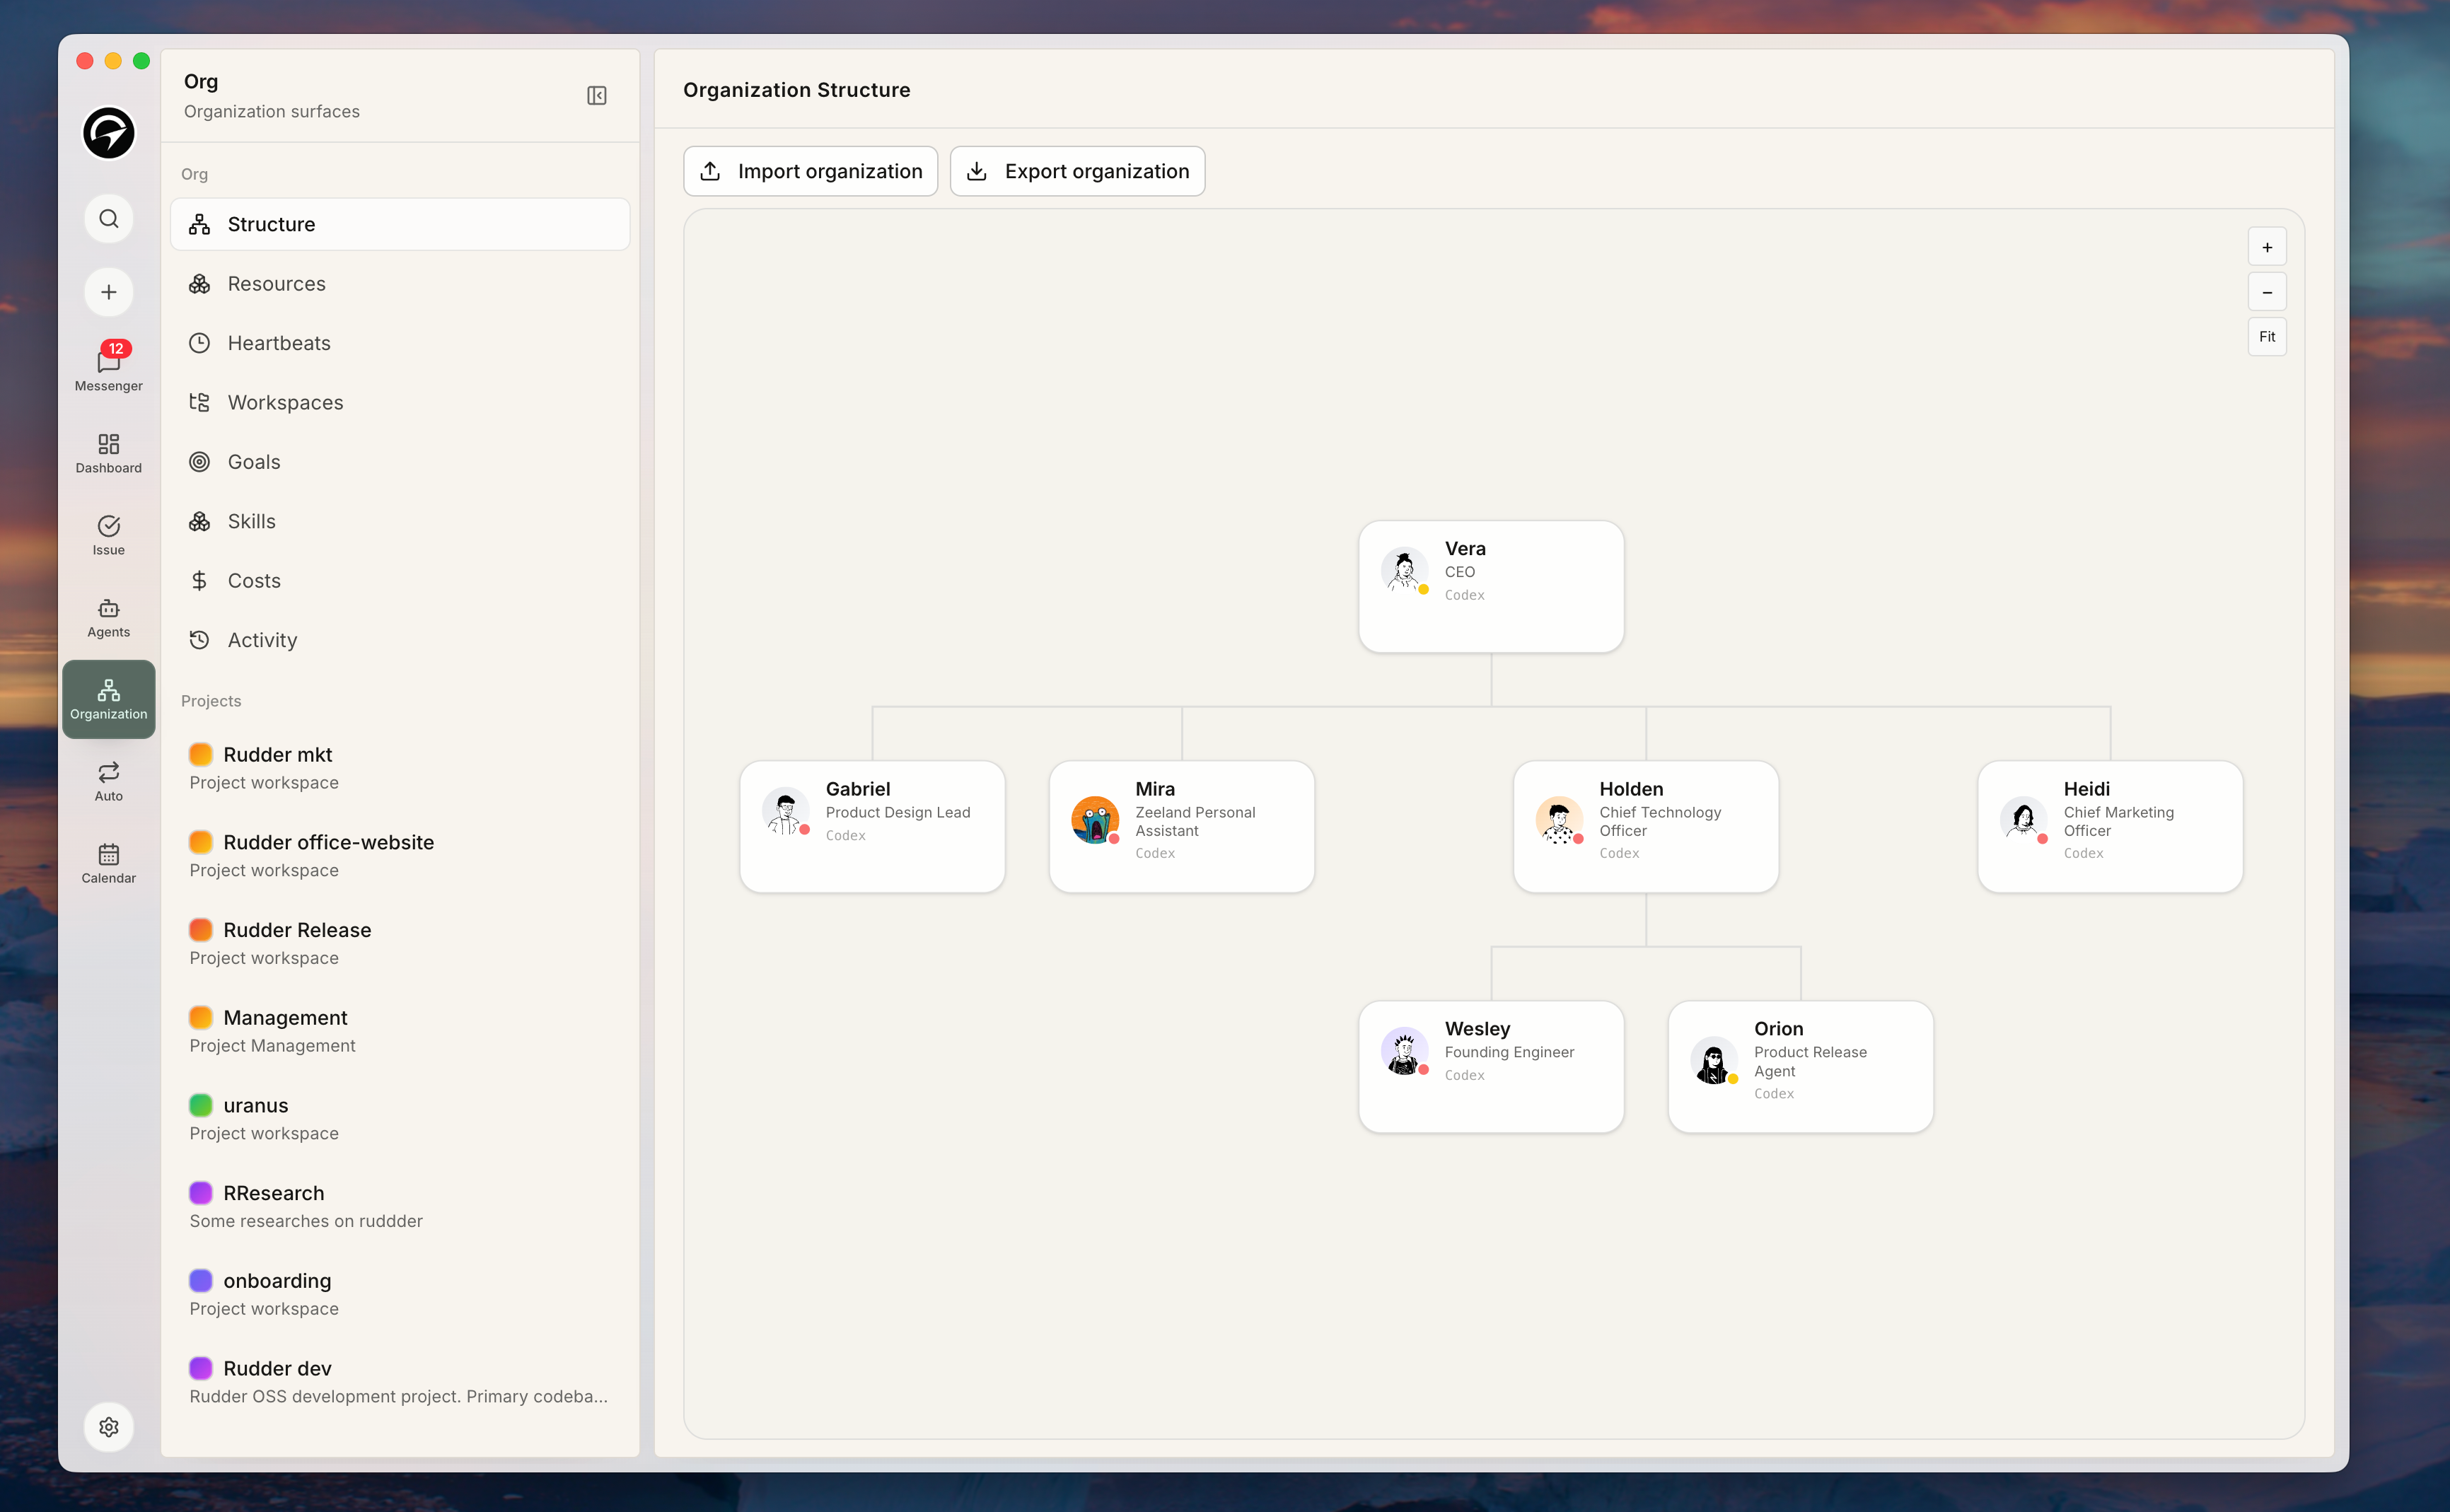The height and width of the screenshot is (1512, 2450).
Task: Select Vera CEO card
Action: (x=1490, y=587)
